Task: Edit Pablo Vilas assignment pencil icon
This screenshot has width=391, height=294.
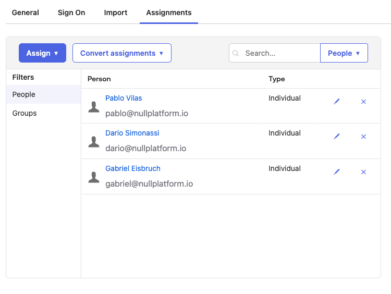Action: [337, 102]
